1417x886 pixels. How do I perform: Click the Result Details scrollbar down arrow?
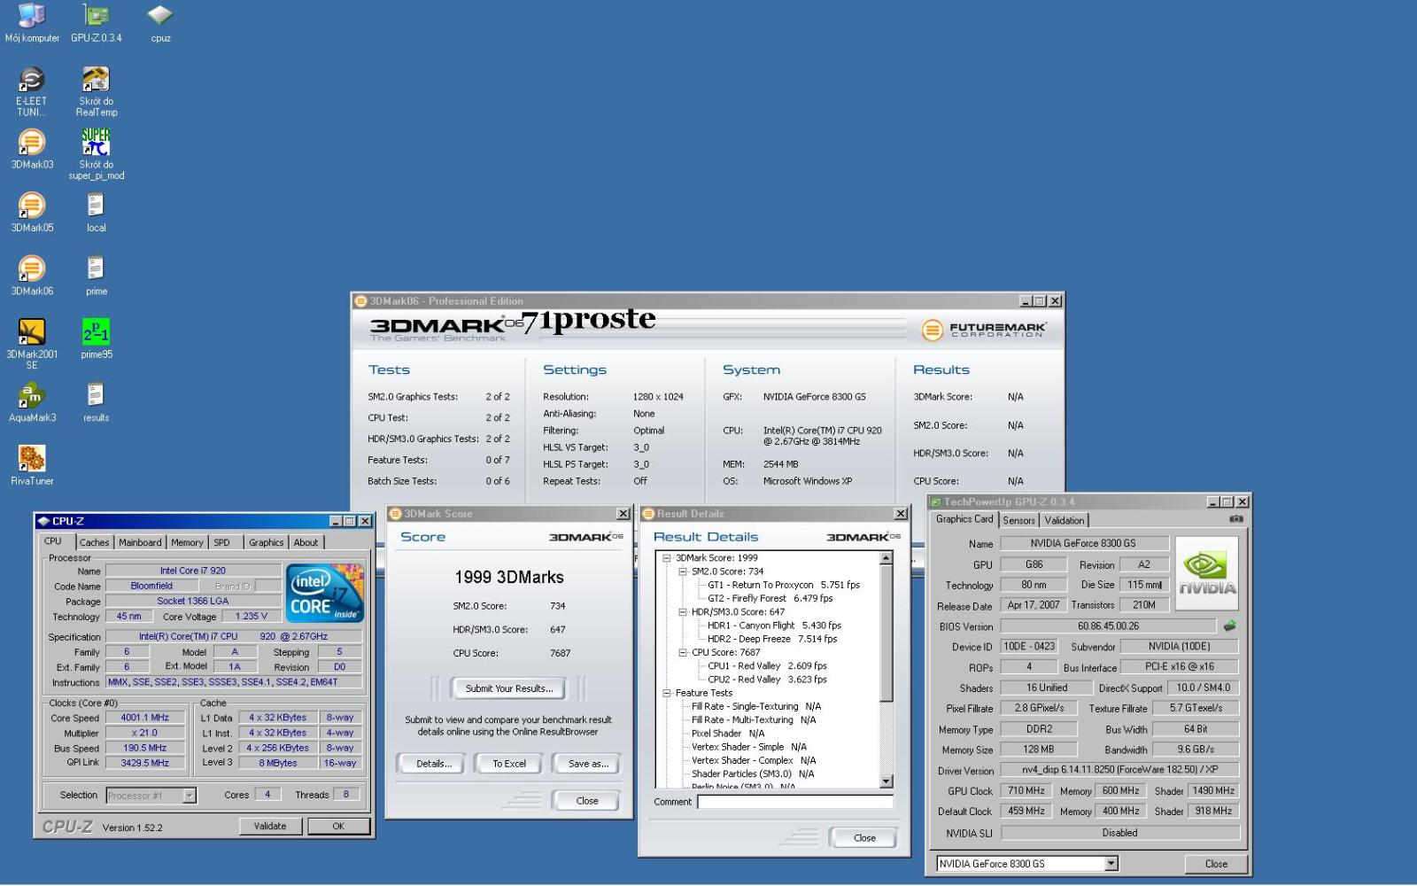(887, 781)
